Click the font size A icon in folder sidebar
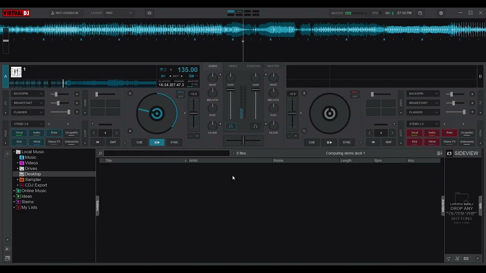 tap(7, 249)
